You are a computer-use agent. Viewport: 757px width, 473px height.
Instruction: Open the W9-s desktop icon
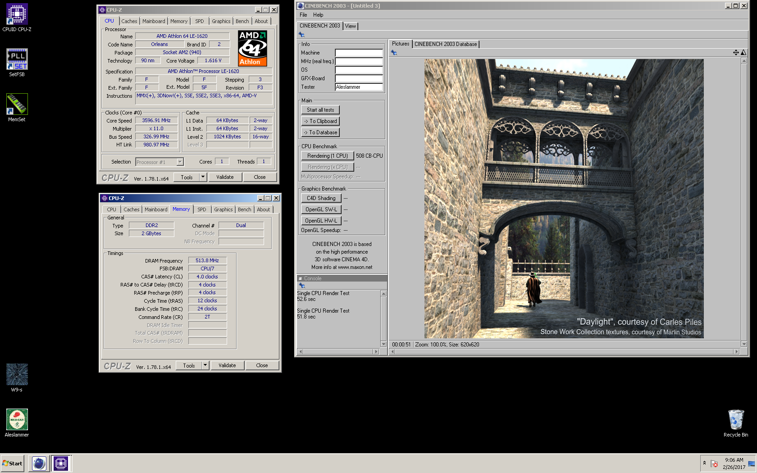[17, 378]
